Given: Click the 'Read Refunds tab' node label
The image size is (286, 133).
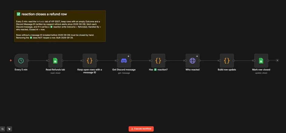Looking at the screenshot, I should (55, 70).
